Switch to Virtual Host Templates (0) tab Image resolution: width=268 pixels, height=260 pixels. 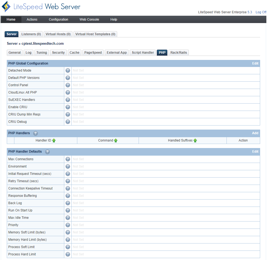coord(95,34)
